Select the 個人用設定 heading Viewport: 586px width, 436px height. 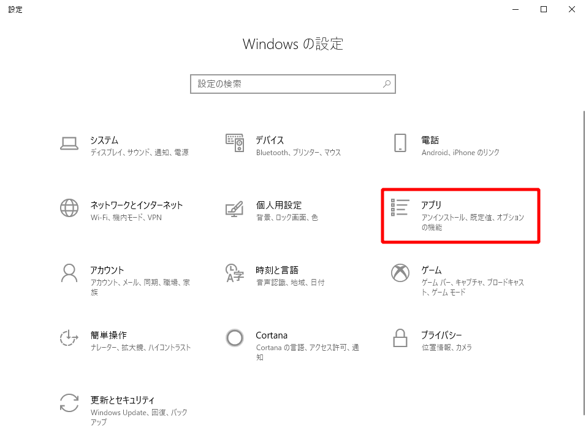click(x=279, y=205)
